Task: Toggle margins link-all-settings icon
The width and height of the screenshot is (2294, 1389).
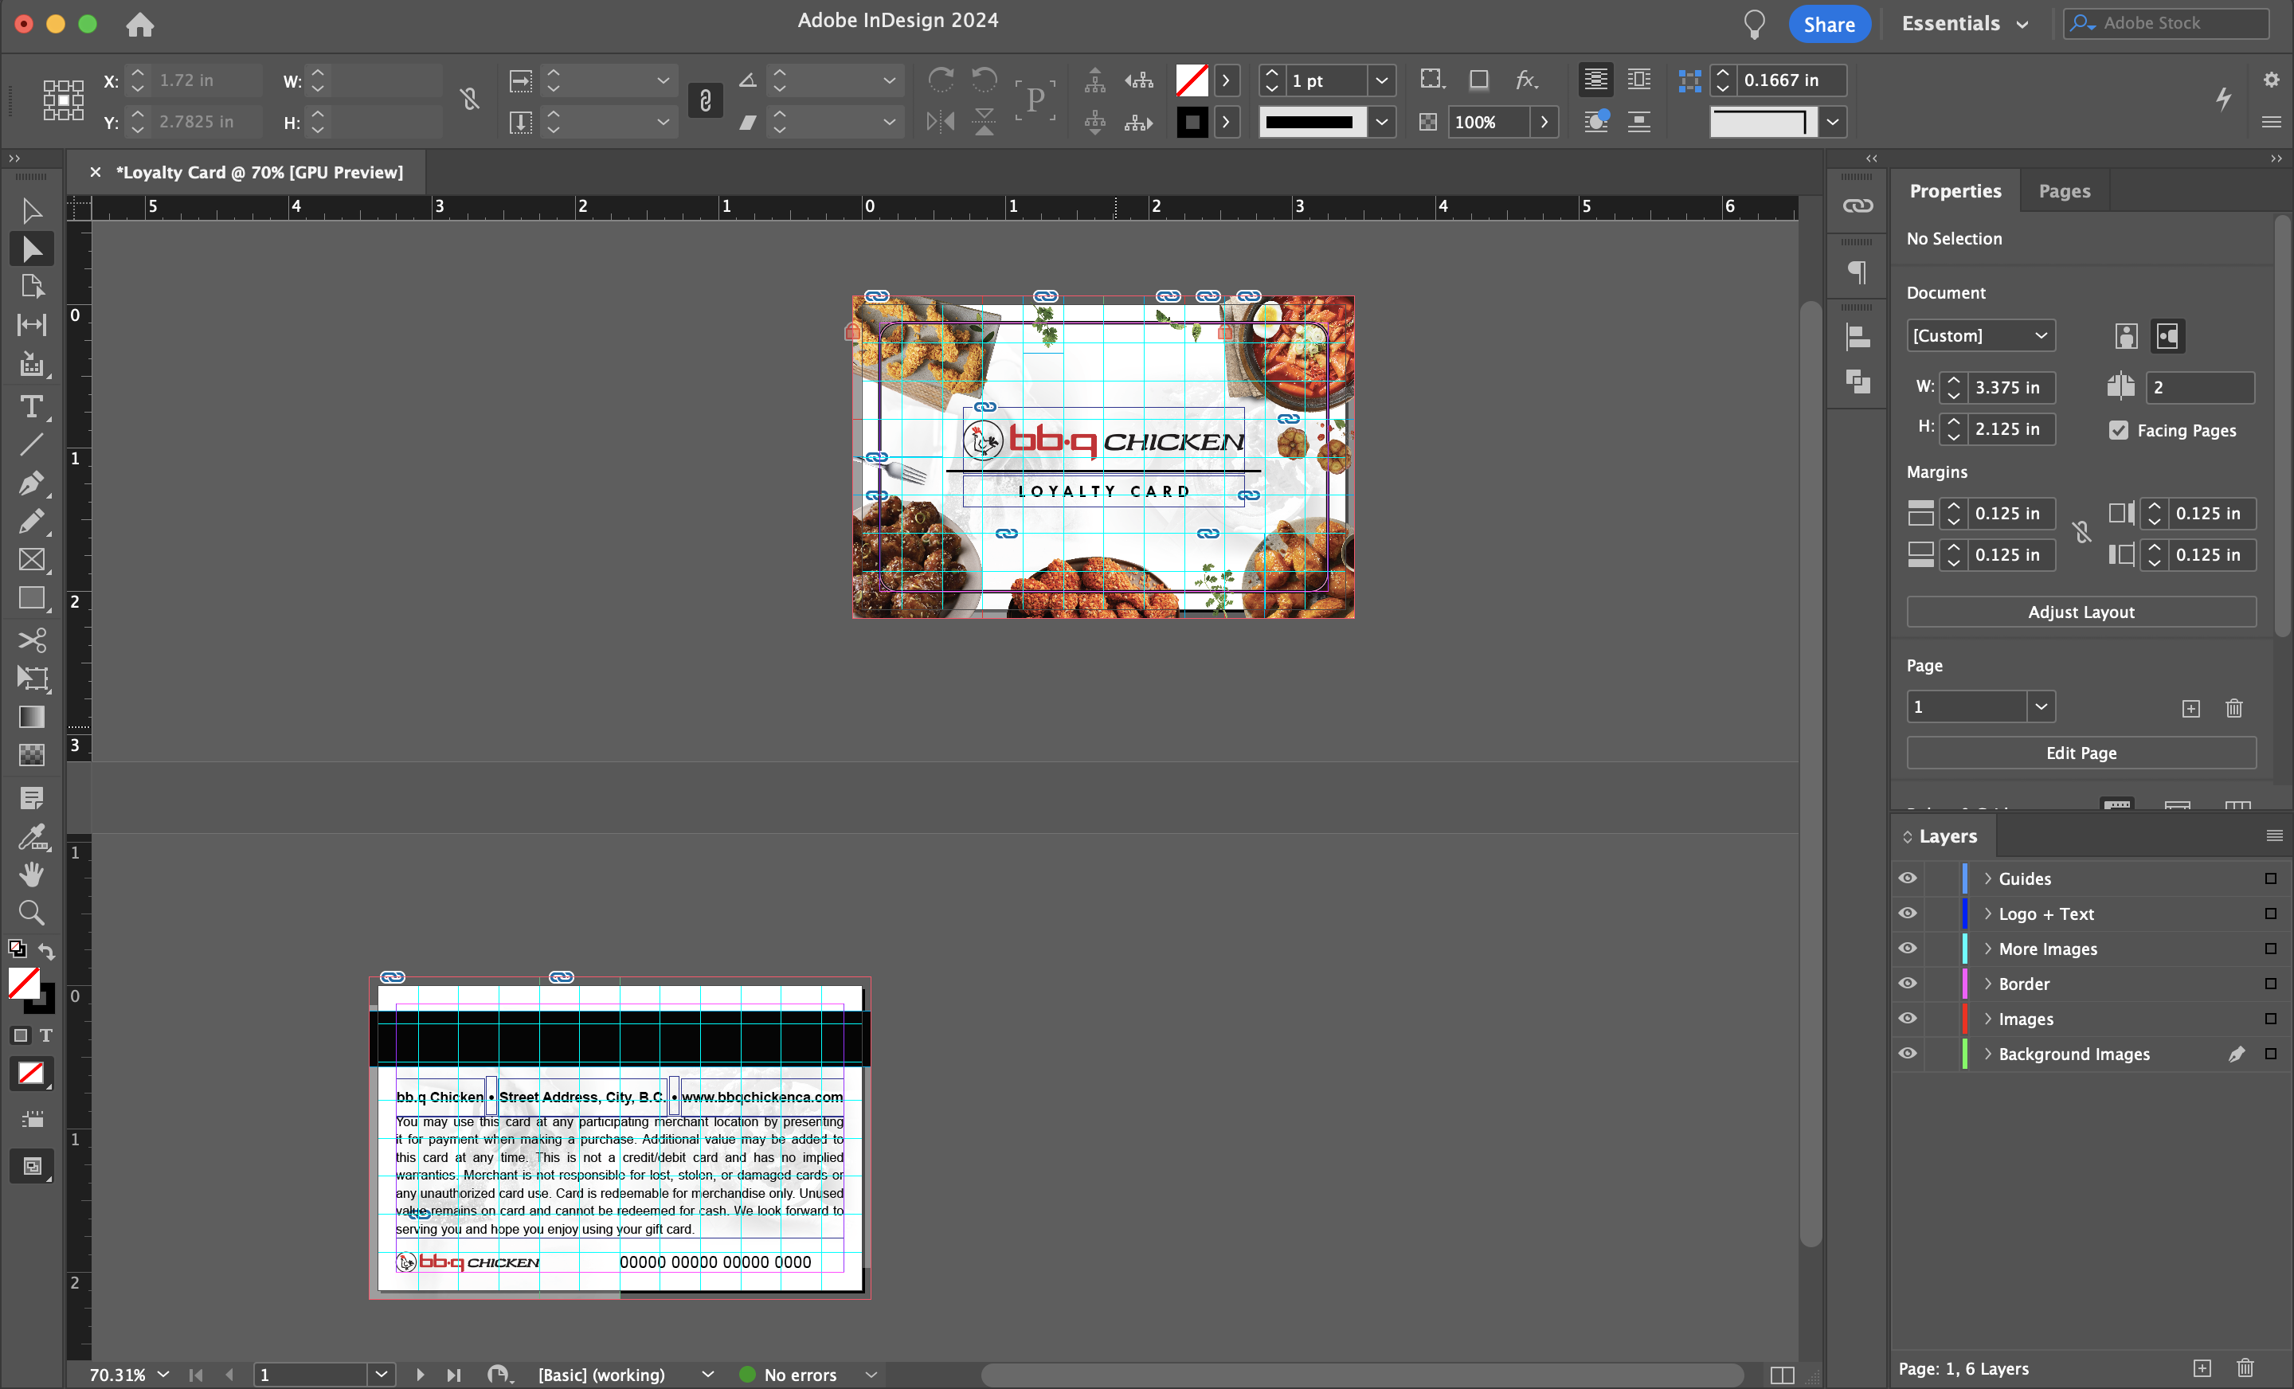Action: click(x=2082, y=533)
